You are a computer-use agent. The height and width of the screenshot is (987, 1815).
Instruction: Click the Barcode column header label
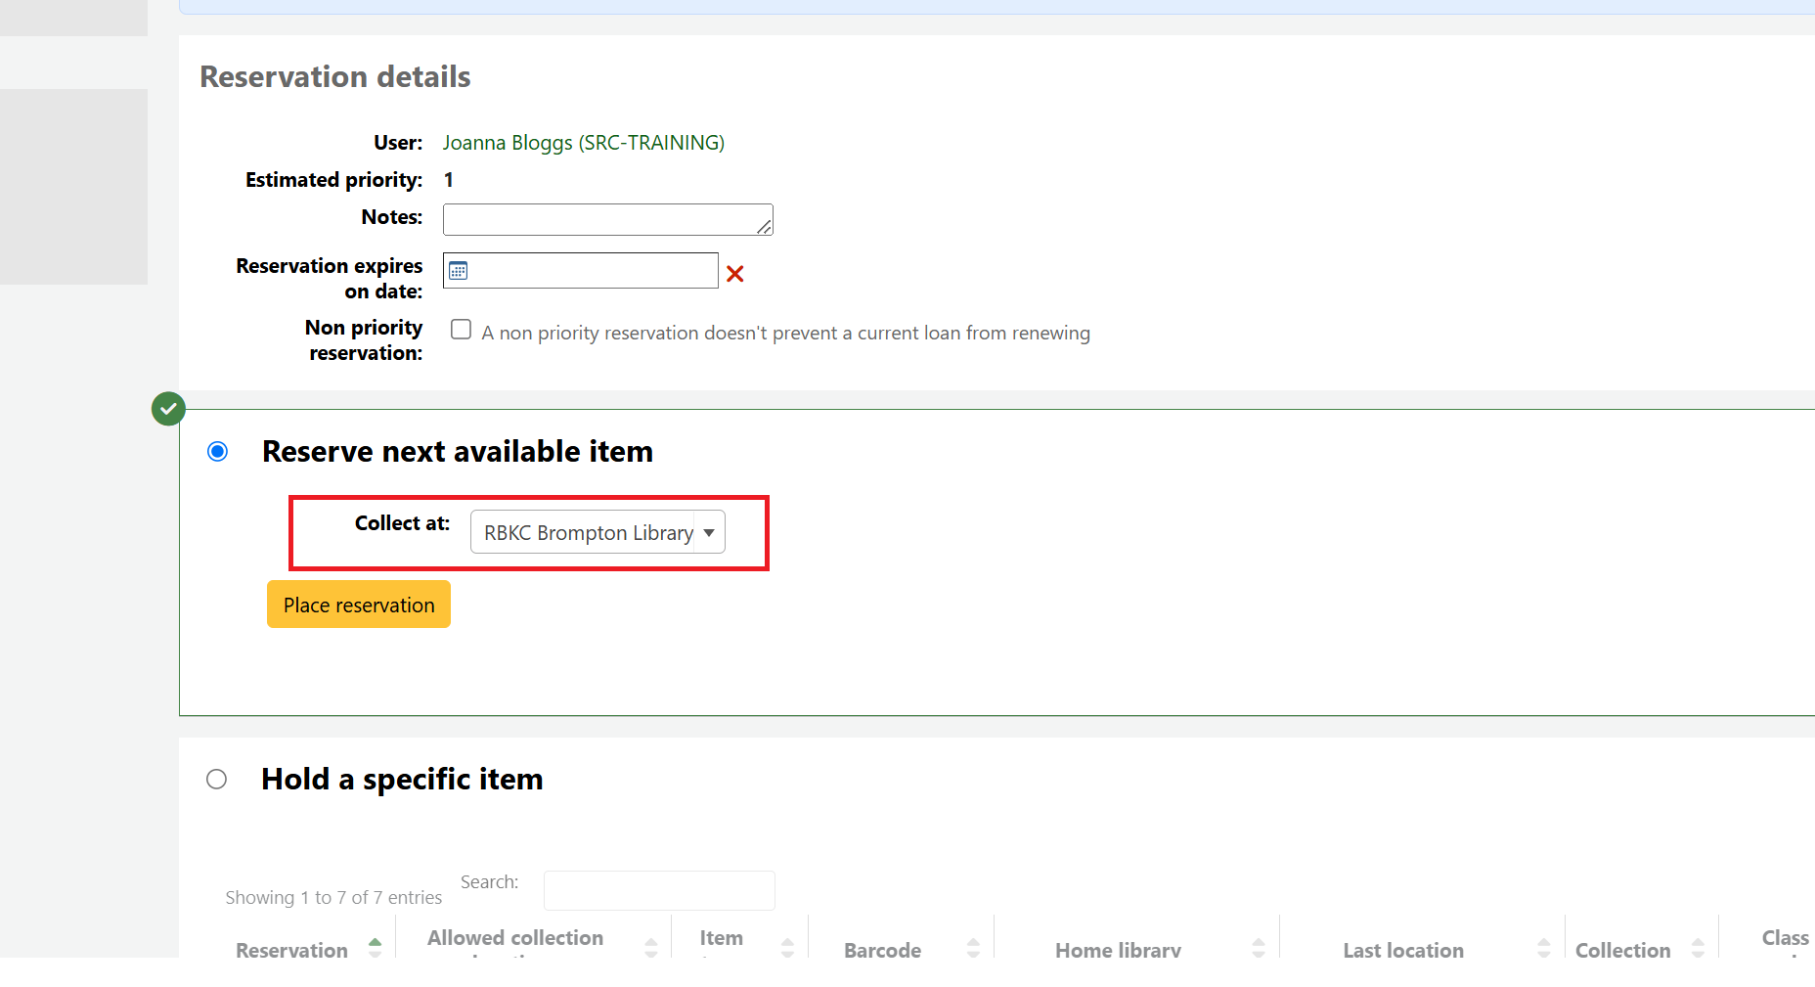(x=882, y=950)
